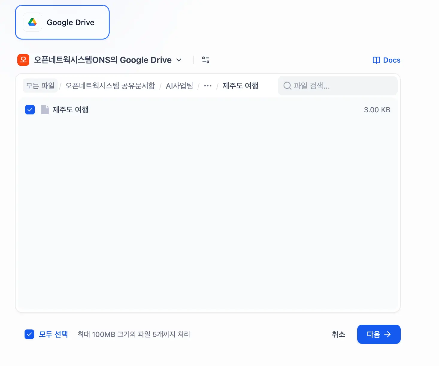Click the document icon of 제주도 여행 file
This screenshot has height=366, width=439.
[x=45, y=110]
